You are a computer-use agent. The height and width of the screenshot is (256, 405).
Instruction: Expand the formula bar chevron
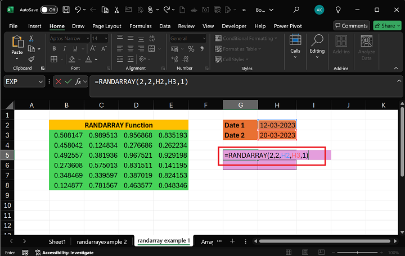click(x=399, y=81)
